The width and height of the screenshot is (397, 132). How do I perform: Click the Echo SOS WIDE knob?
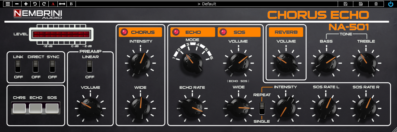[238, 108]
